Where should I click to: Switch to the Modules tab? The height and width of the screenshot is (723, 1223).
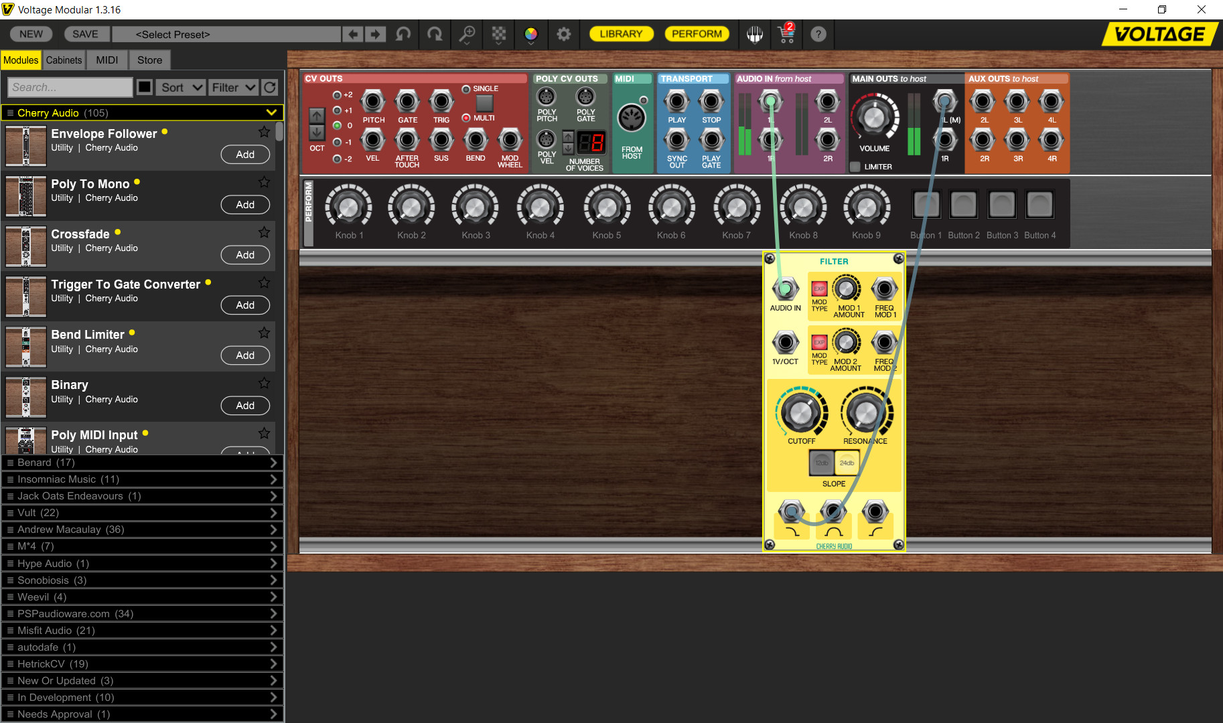point(21,60)
